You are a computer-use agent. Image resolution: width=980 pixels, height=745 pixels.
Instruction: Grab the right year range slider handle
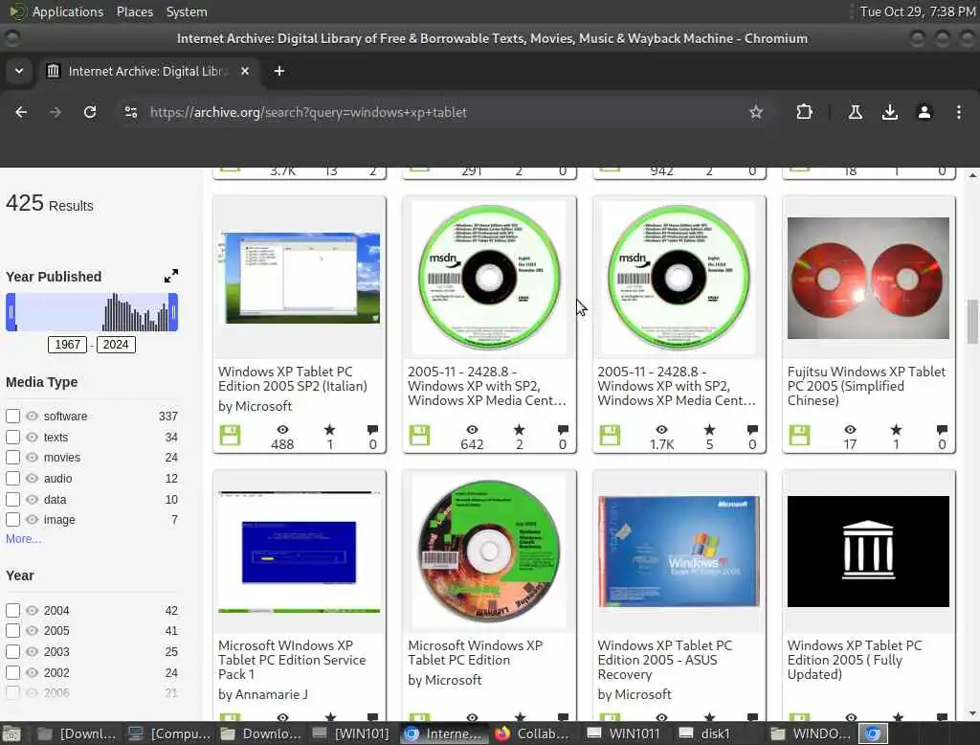tap(173, 312)
